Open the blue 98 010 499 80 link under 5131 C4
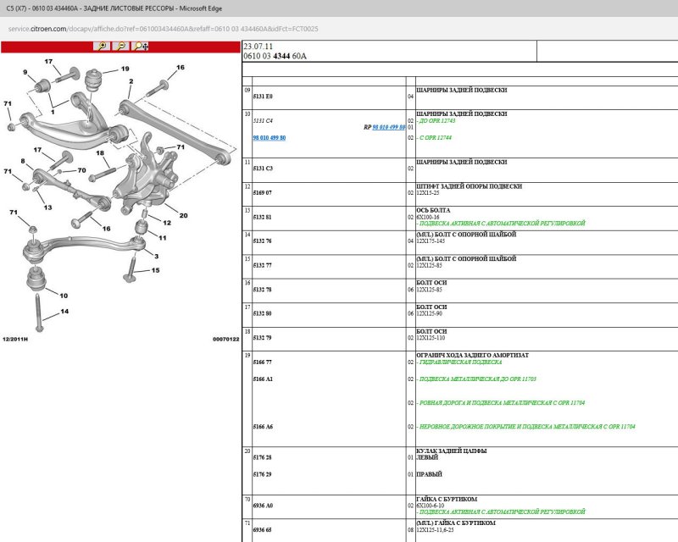The width and height of the screenshot is (678, 542). click(269, 138)
